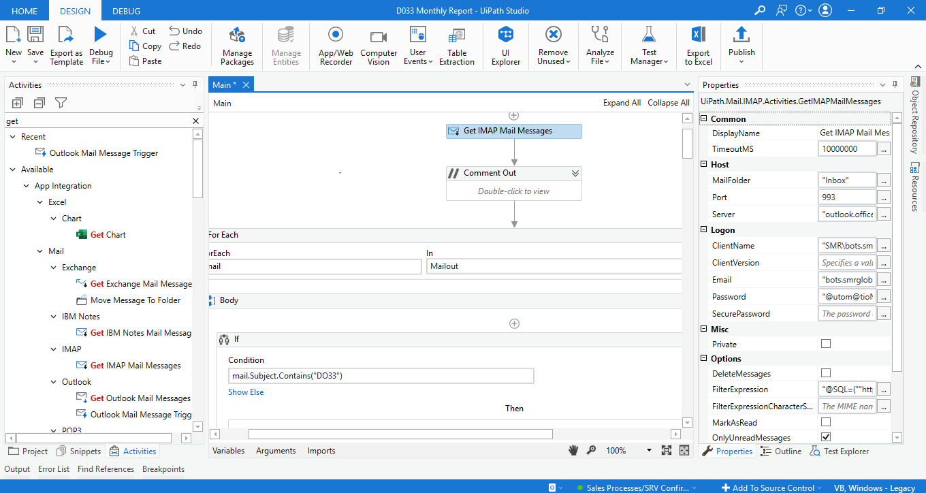Click ellipsis button next to FilterExpression
This screenshot has height=493, width=926.
coord(883,389)
